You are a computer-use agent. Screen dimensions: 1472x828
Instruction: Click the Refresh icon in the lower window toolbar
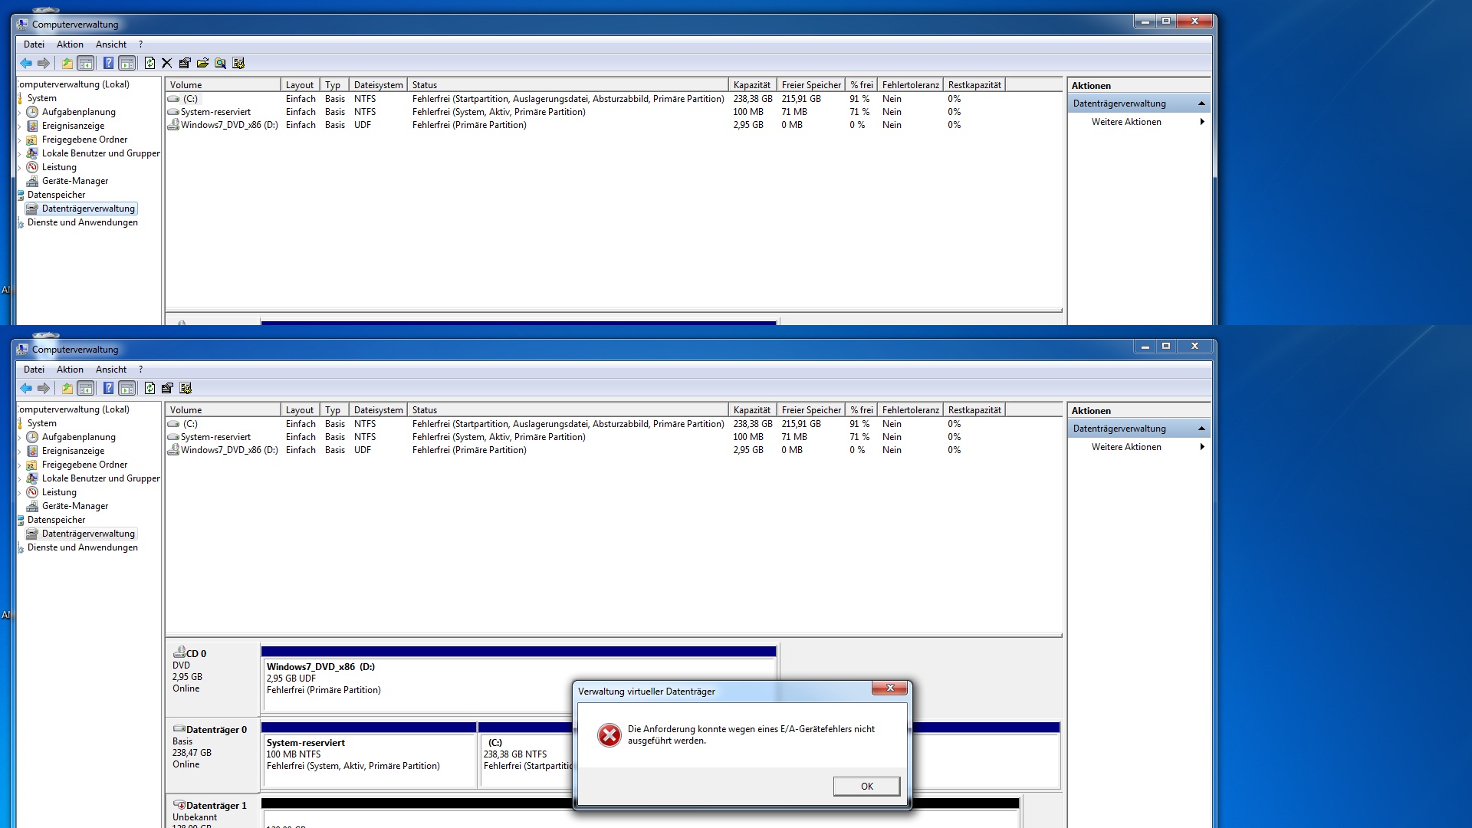(x=149, y=389)
